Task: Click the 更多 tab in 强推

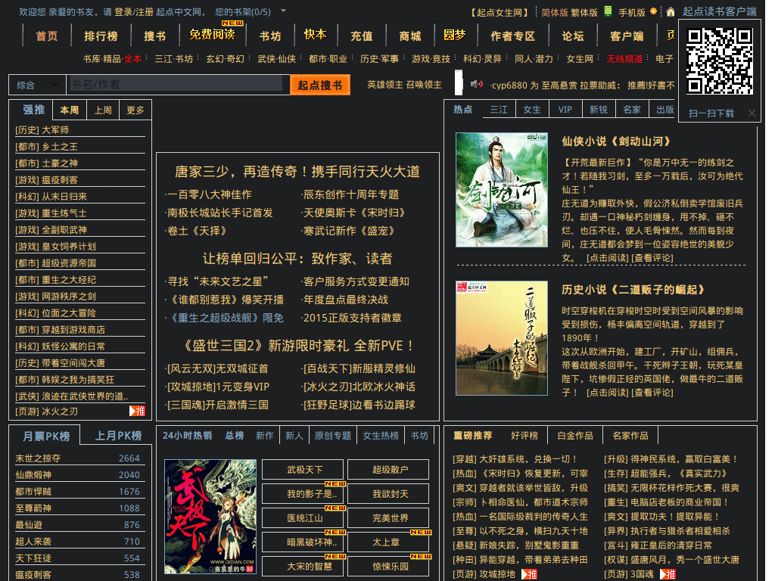Action: (135, 110)
